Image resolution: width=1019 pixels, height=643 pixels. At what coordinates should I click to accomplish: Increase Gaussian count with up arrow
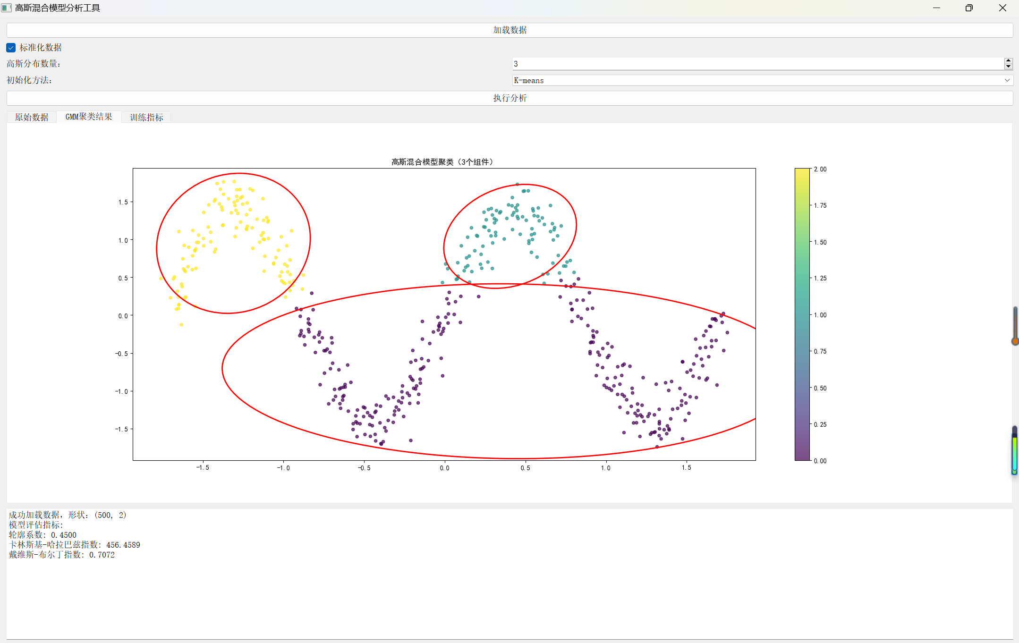(1008, 61)
